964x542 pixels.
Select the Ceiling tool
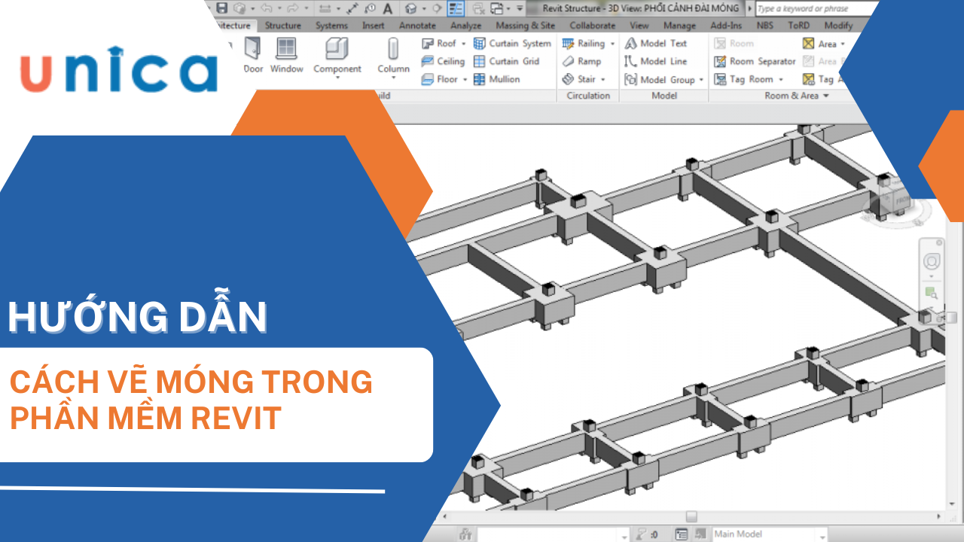(x=443, y=61)
